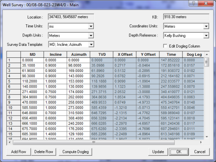
Task: Open the Depth Units dropdown
Action: click(x=91, y=36)
